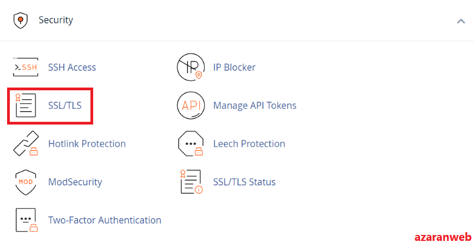
Task: Open the ModSecurity shield icon
Action: (x=26, y=182)
